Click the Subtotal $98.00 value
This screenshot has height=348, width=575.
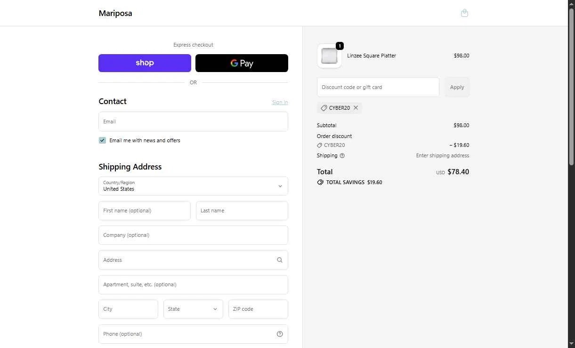coord(462,125)
